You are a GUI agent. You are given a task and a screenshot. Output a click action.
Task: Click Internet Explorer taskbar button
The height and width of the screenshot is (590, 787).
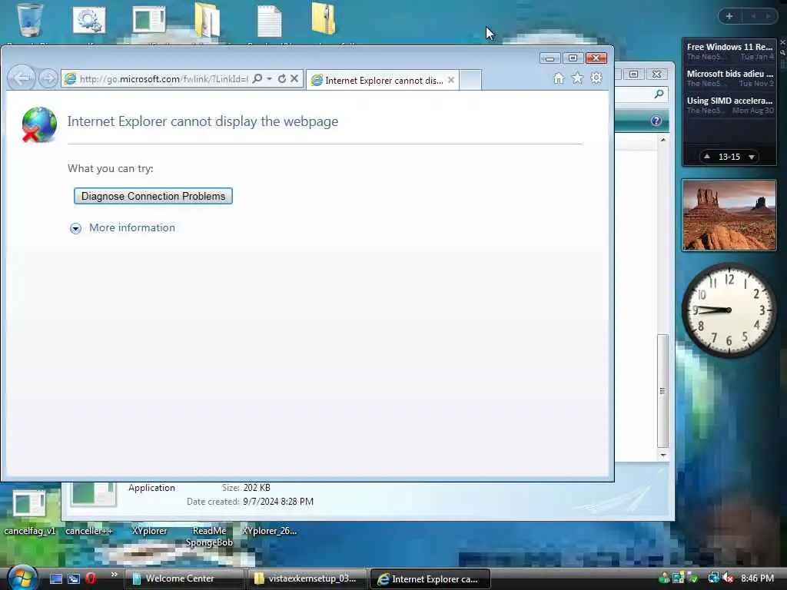(x=430, y=579)
